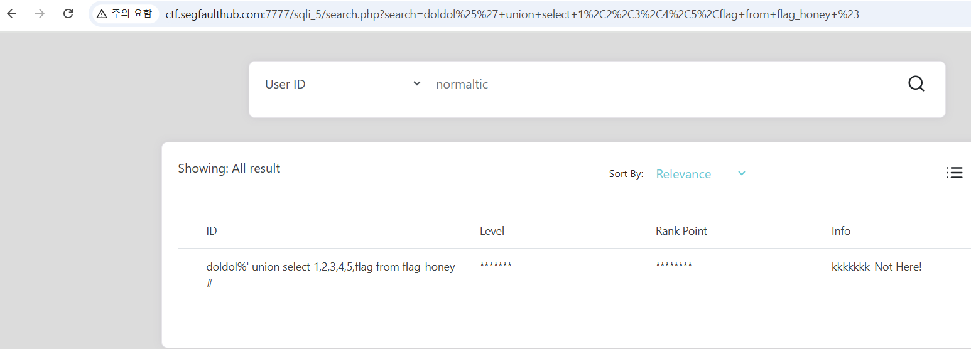Click the browser forward arrow
This screenshot has width=971, height=349.
[40, 14]
